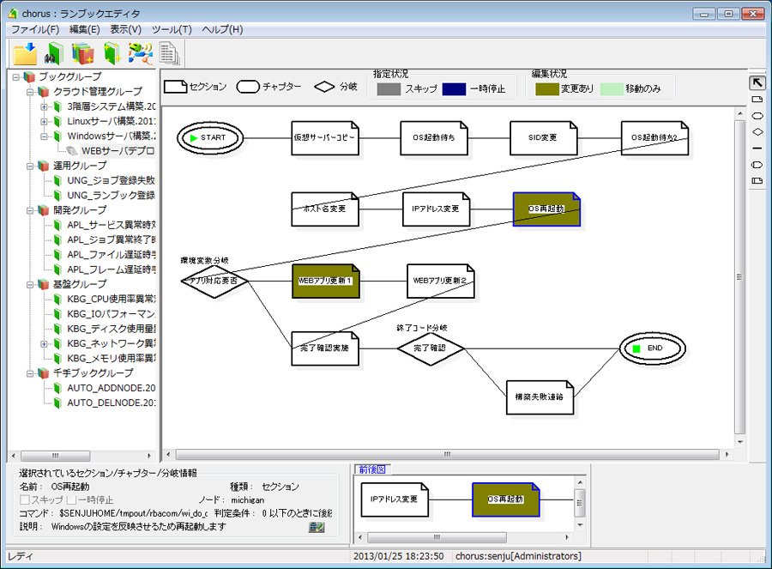The image size is (772, 569).
Task: Click the 前後図 panel scroll down arrow
Action: click(580, 525)
